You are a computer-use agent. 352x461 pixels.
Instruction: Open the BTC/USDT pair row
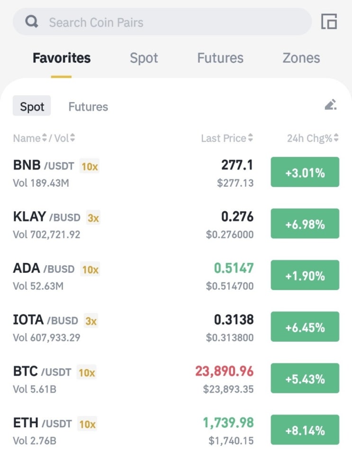[176, 379]
